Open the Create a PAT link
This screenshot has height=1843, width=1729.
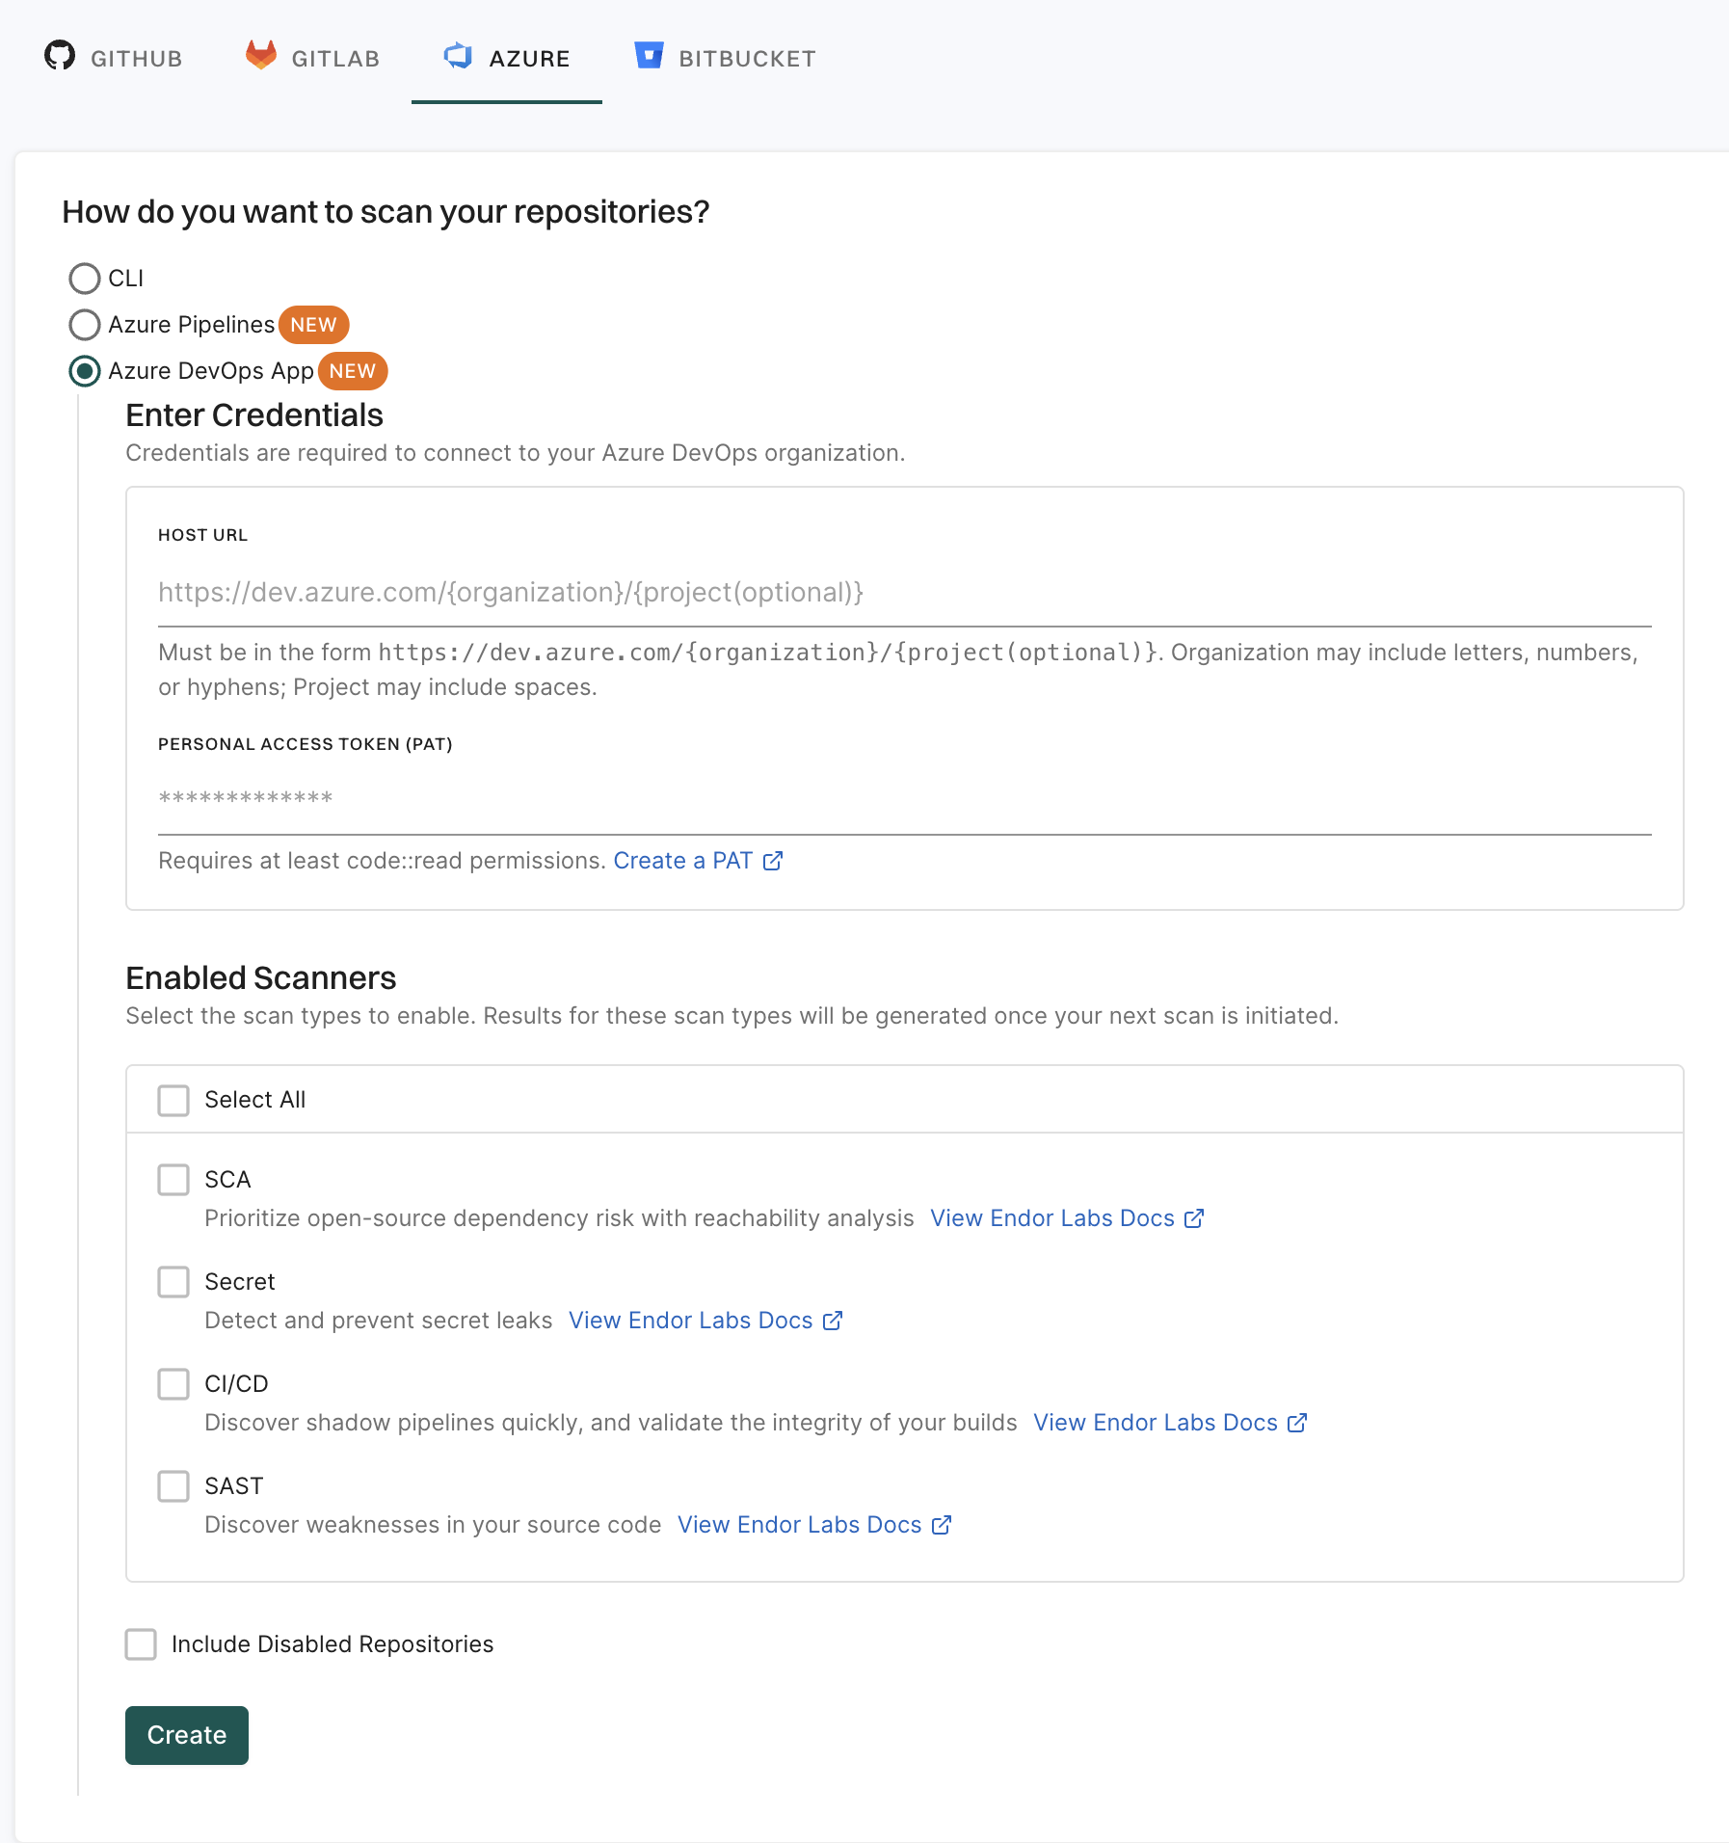[683, 860]
